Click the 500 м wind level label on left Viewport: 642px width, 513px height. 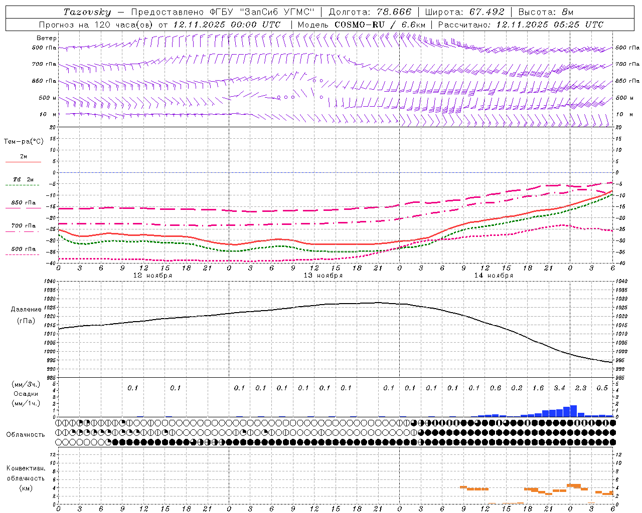(48, 98)
